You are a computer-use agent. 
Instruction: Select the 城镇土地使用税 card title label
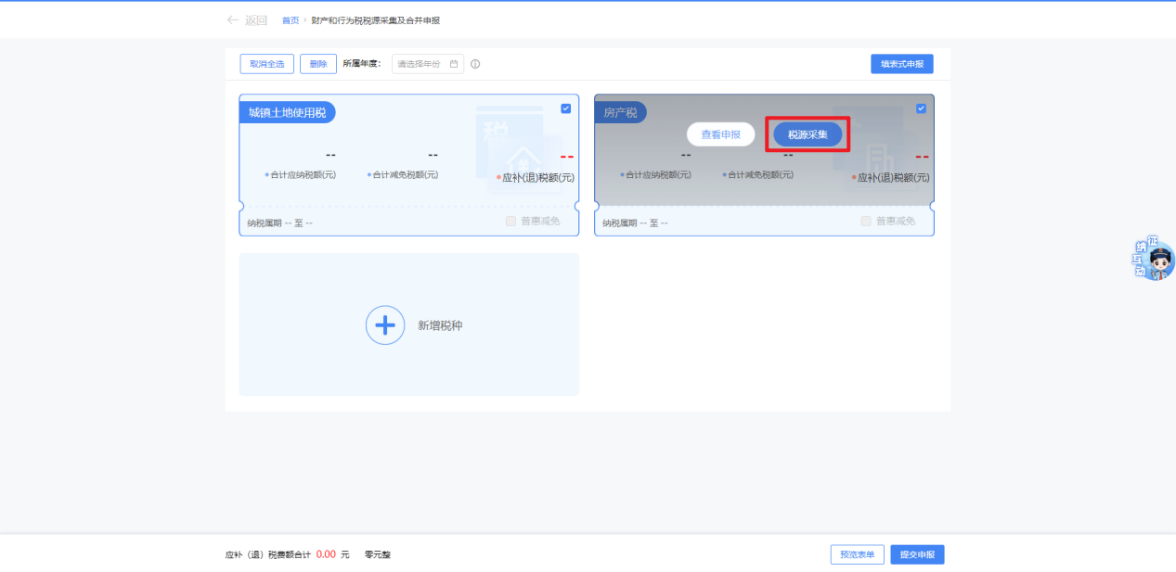click(x=287, y=112)
